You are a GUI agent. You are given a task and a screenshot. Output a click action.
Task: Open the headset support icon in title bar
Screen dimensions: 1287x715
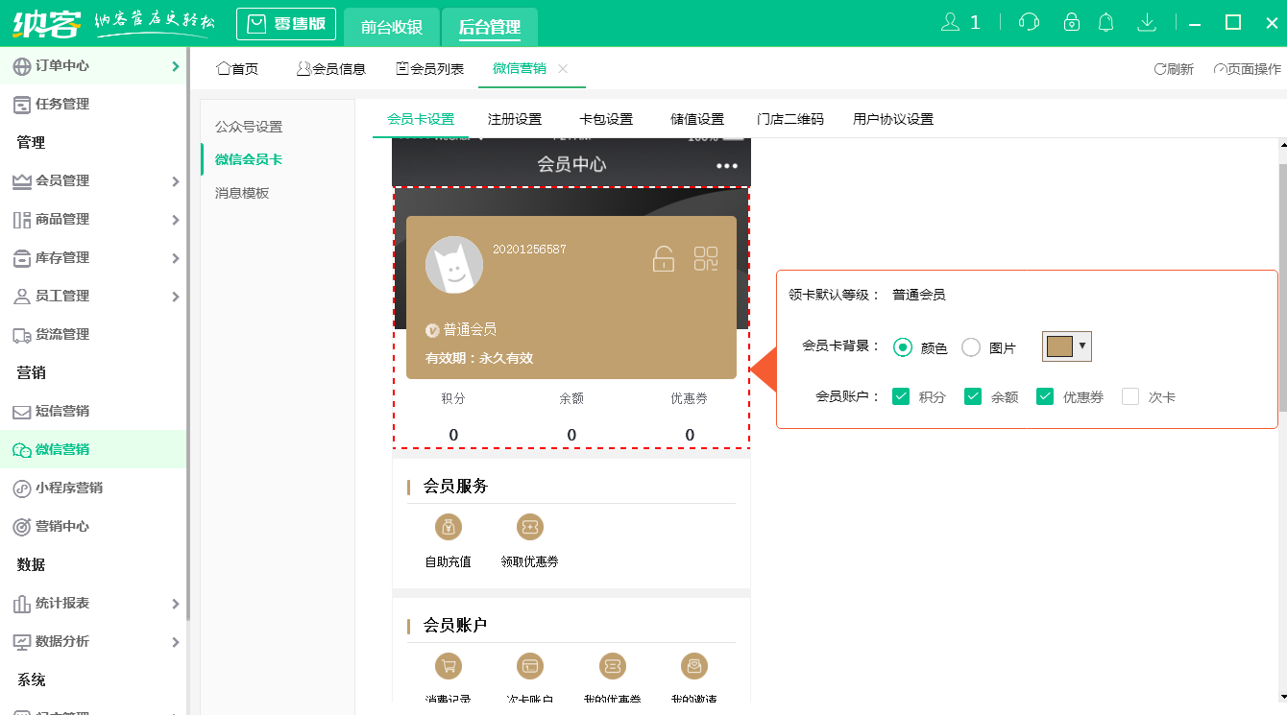(1028, 20)
